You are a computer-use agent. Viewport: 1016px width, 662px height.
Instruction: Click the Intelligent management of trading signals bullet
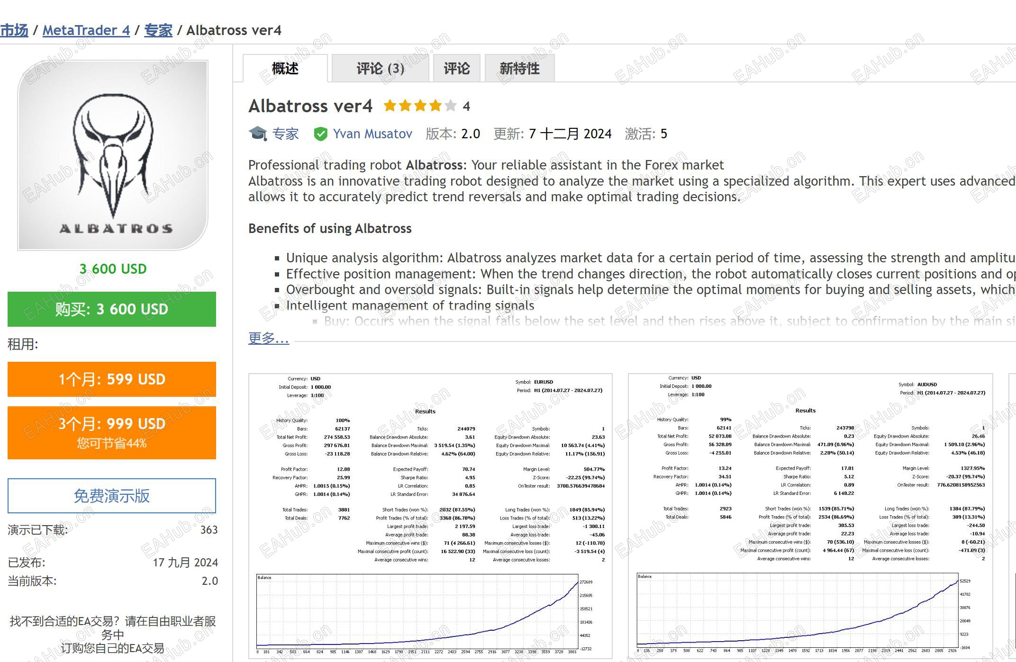pos(410,306)
